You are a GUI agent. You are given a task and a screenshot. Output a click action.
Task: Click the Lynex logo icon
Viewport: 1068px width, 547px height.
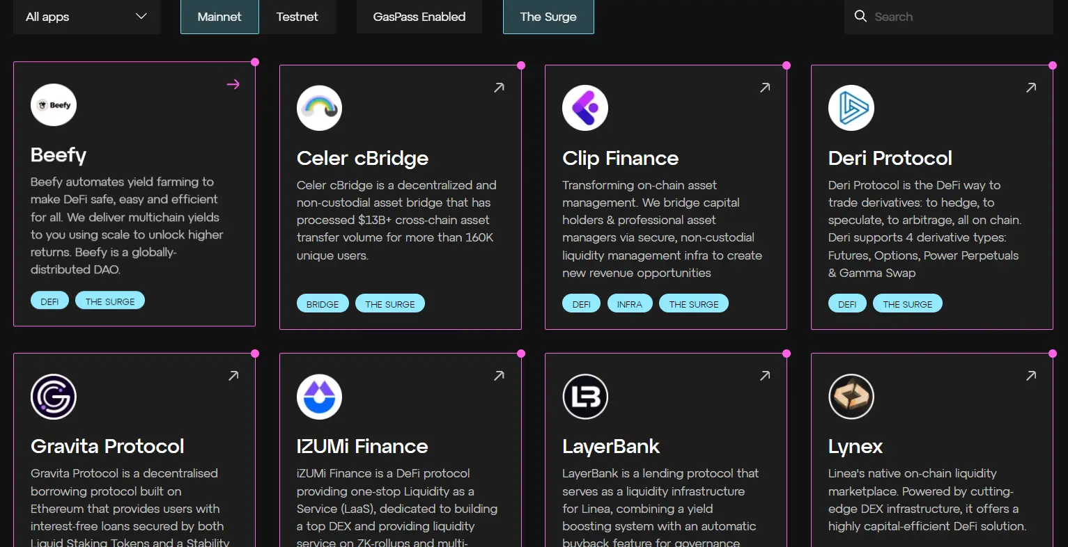click(851, 397)
